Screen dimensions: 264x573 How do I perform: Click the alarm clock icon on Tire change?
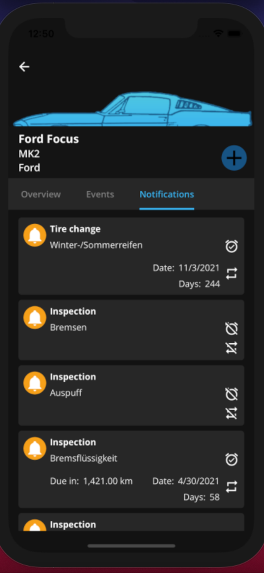point(232,246)
